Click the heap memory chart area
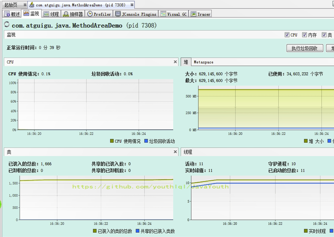Screen dimensions: 334x237 coord(266,108)
